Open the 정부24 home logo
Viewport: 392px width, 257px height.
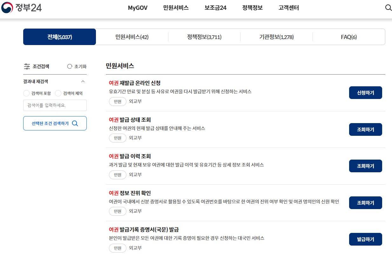[21, 8]
